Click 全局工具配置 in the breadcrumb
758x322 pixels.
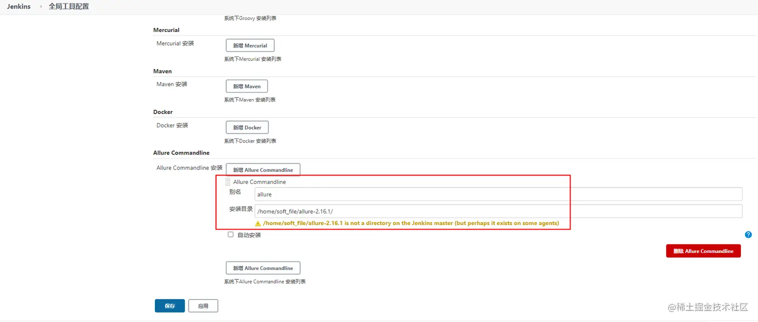point(68,6)
